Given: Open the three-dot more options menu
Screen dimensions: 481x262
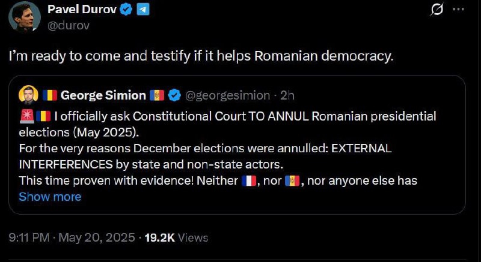Looking at the screenshot, I should 458,10.
